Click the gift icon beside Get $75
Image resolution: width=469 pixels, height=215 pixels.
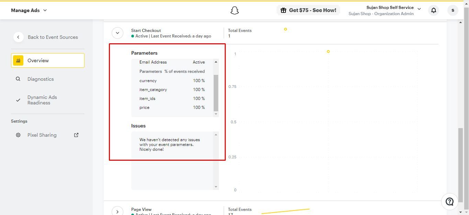(283, 10)
